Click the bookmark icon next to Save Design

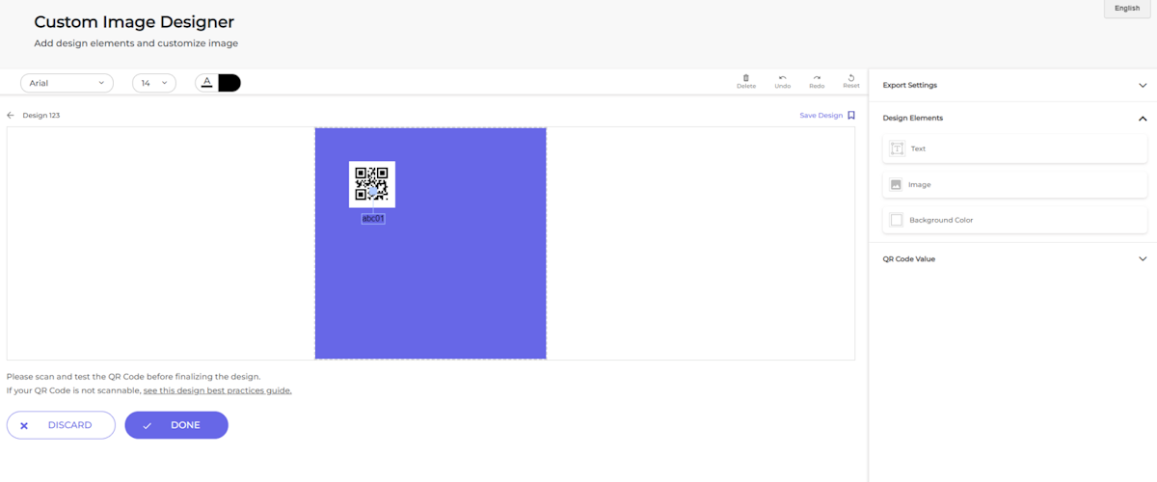pyautogui.click(x=851, y=115)
